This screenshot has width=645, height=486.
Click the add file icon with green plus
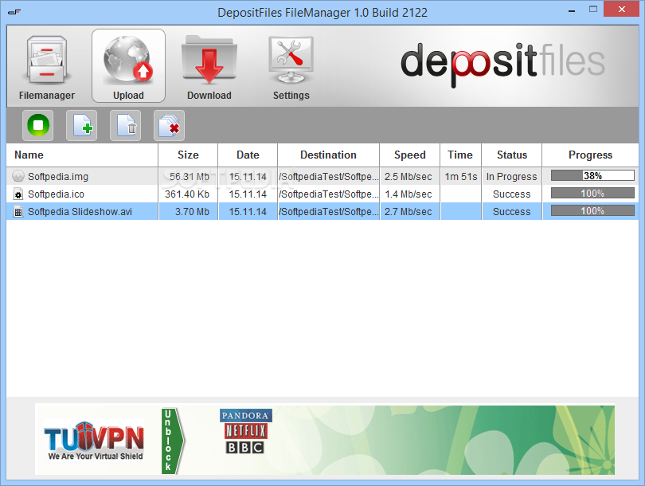[82, 125]
